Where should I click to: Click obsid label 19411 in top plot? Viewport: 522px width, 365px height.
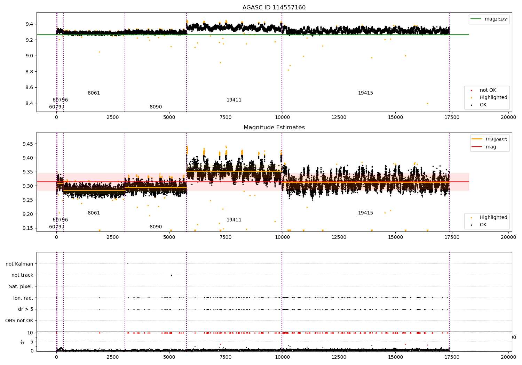click(x=234, y=100)
